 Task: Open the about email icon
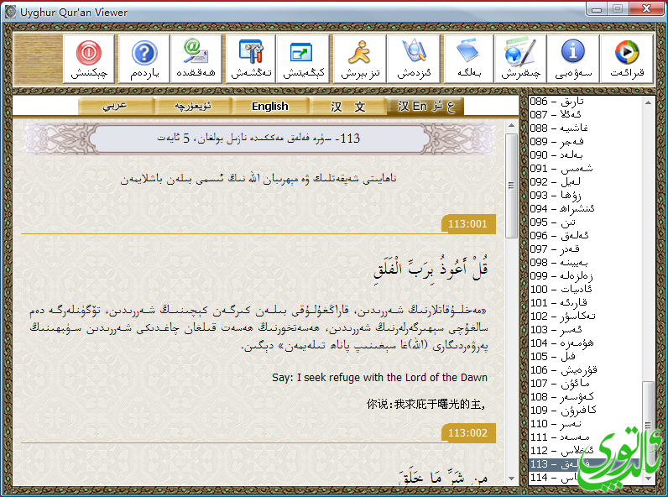[196, 59]
